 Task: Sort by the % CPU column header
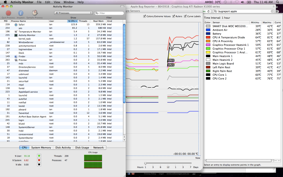click(72, 21)
